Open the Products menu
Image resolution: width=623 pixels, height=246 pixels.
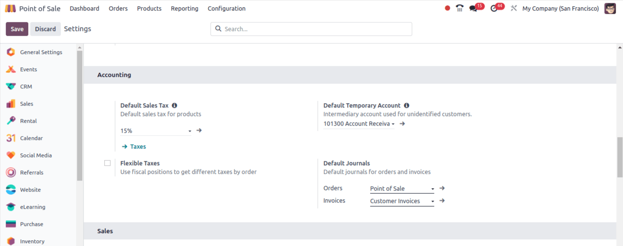pyautogui.click(x=149, y=9)
